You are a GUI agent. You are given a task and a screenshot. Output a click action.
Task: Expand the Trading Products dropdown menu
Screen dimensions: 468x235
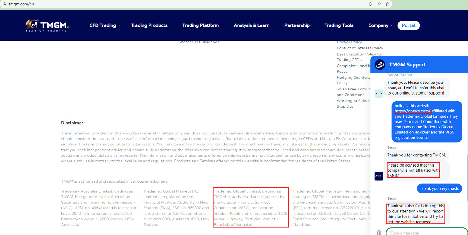click(x=151, y=25)
